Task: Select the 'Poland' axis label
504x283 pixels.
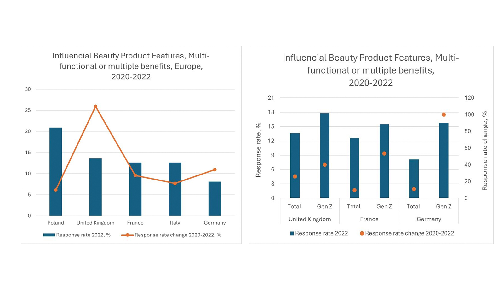Action: coord(56,223)
